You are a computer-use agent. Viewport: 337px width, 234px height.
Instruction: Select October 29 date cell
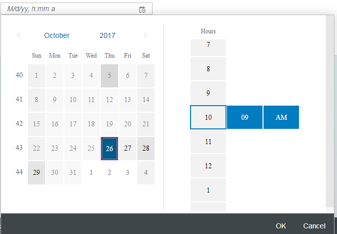[x=36, y=172]
